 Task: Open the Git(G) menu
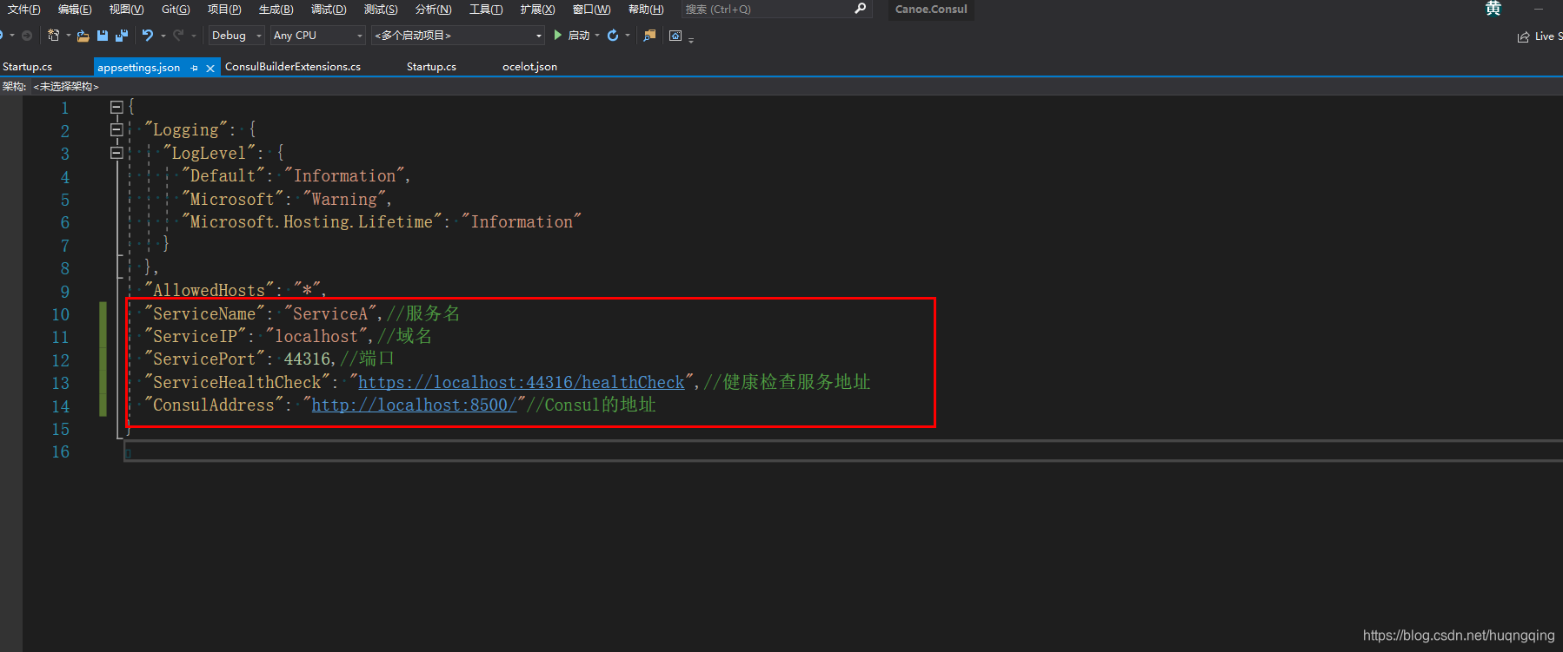176,9
